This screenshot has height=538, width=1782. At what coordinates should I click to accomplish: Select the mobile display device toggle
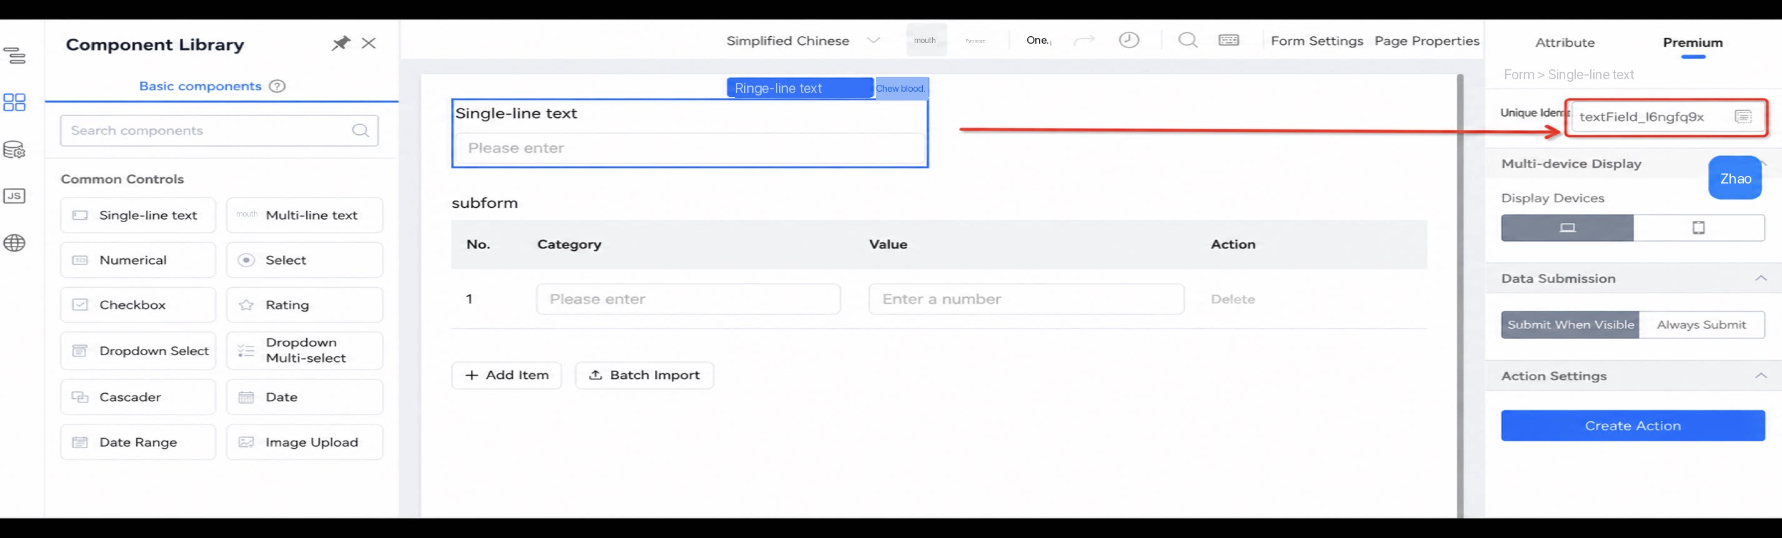[1699, 228]
